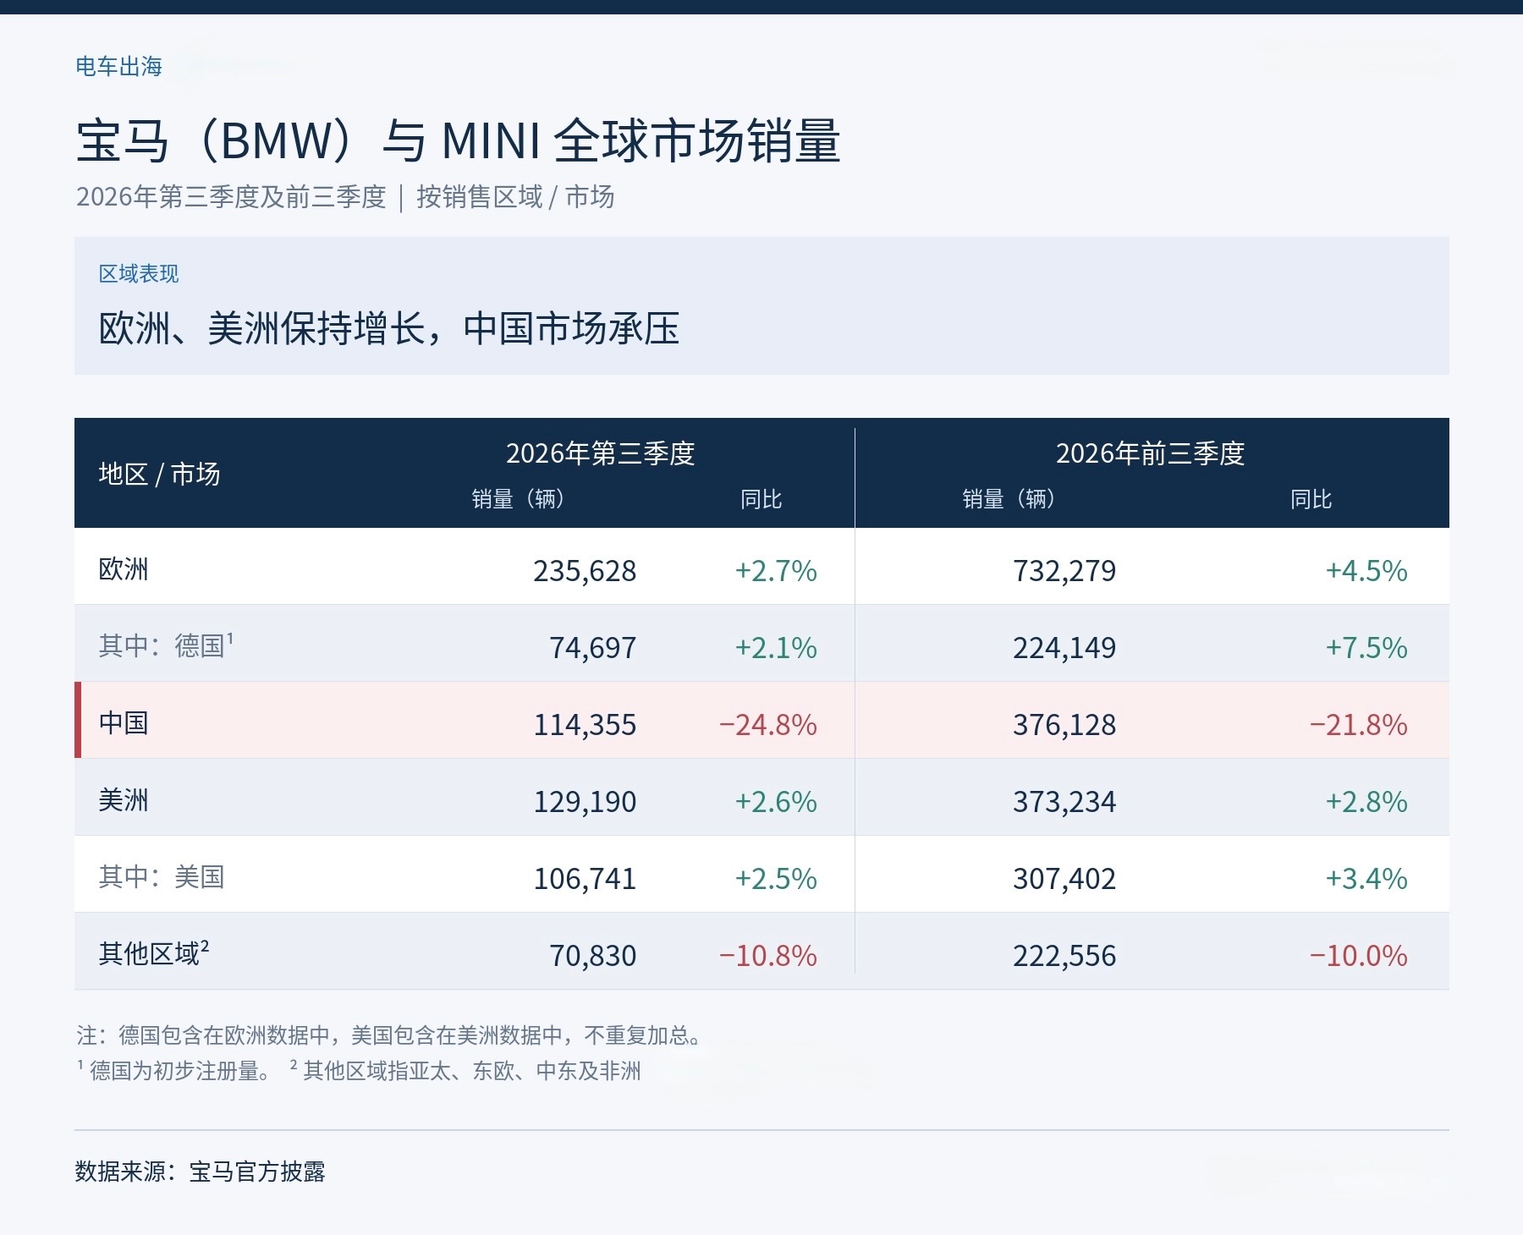Viewport: 1523px width, 1235px height.
Task: Select headline 欧洲、美洲保持增长，中国市场承压
Action: pyautogui.click(x=389, y=328)
